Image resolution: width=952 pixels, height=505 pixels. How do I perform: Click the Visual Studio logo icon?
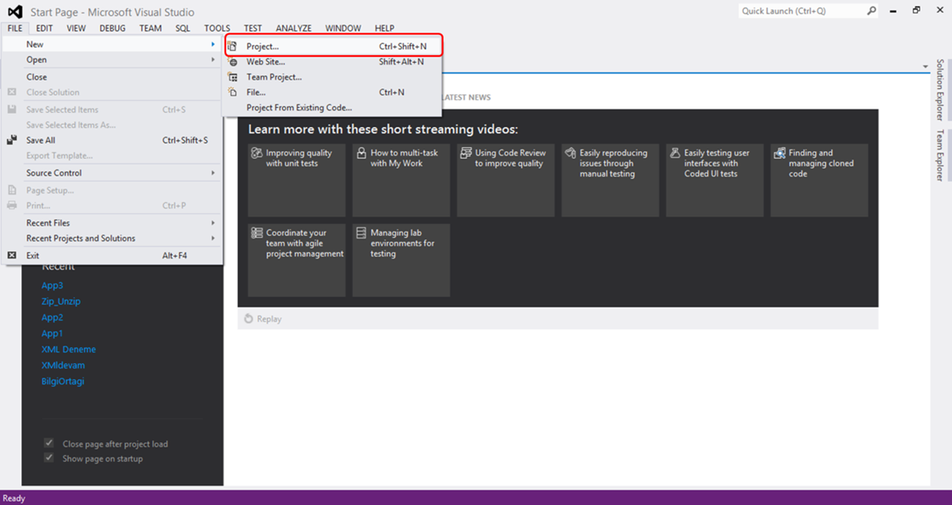tap(15, 12)
